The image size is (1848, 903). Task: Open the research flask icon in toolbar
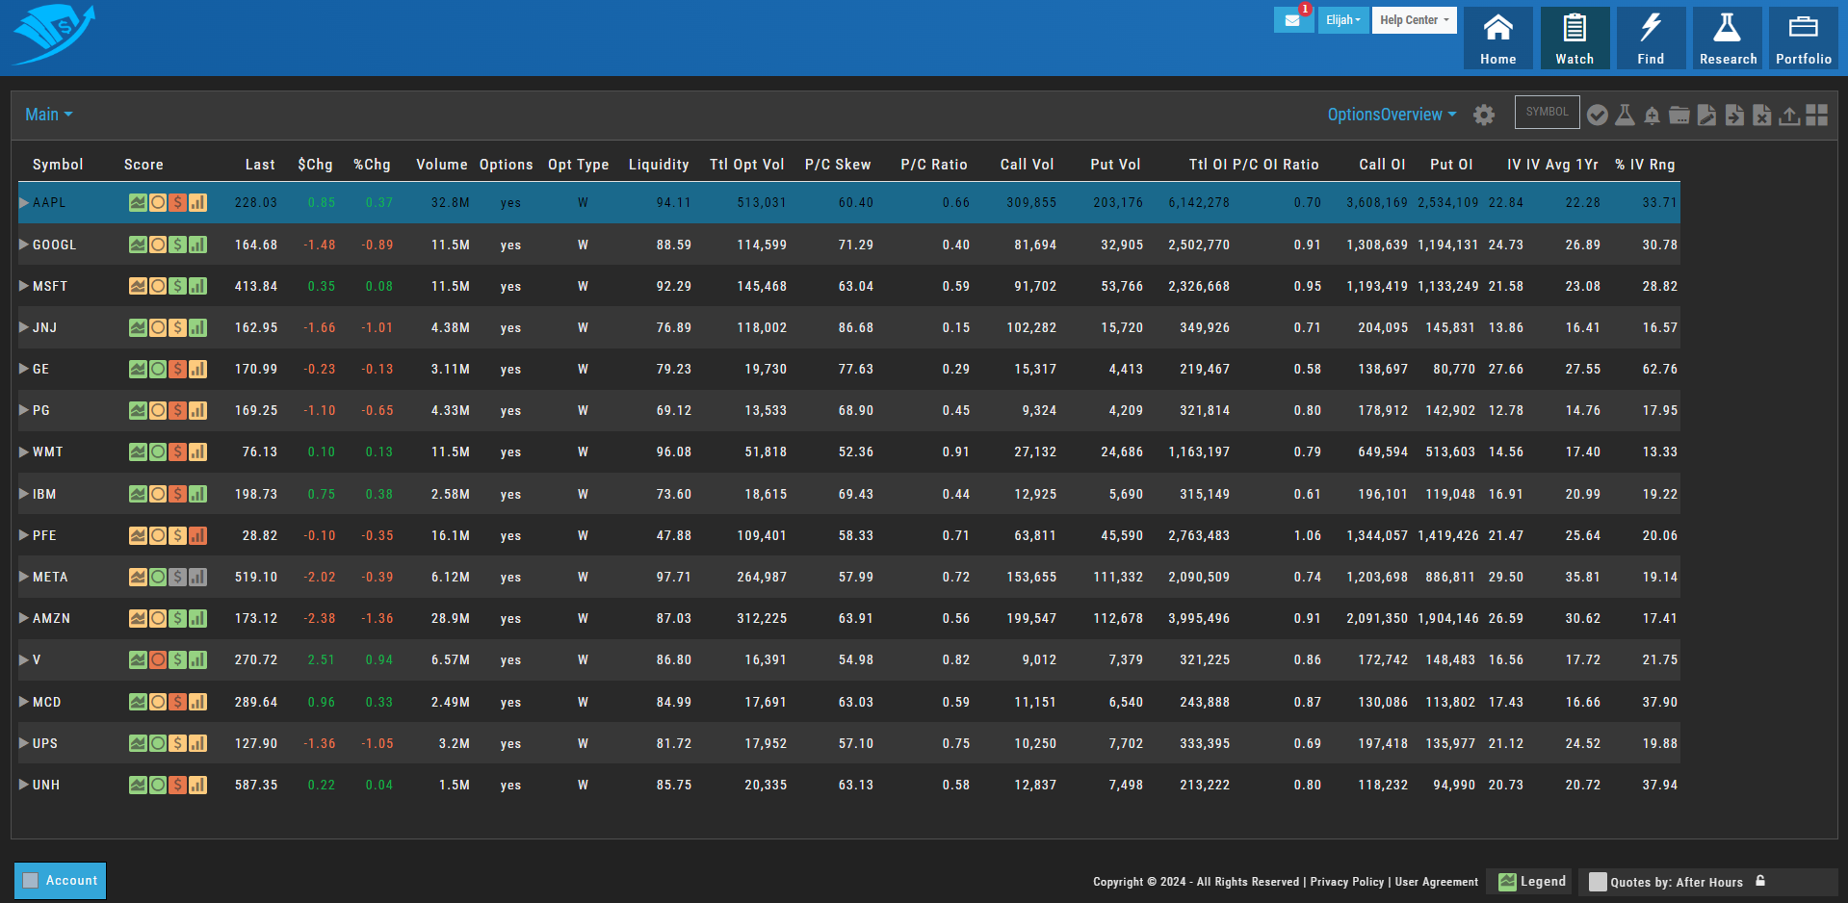1625,116
